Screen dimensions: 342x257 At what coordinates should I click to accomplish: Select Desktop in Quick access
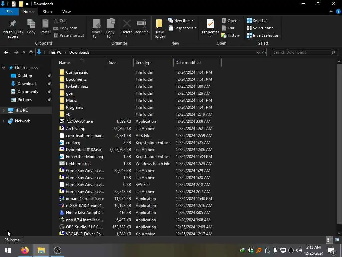coord(25,76)
